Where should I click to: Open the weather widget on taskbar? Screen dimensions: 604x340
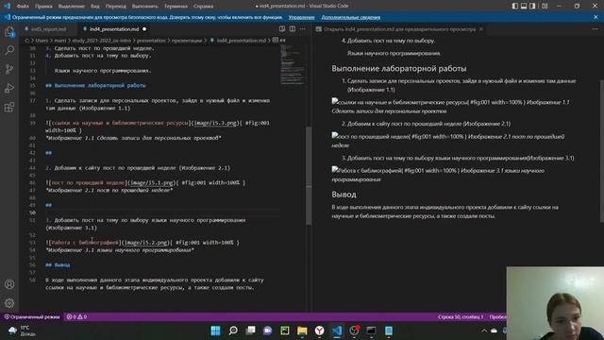tap(23, 331)
